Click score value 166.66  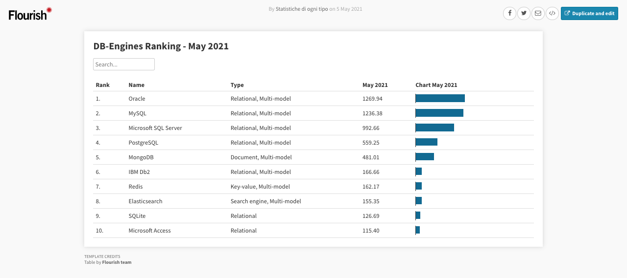tap(371, 172)
